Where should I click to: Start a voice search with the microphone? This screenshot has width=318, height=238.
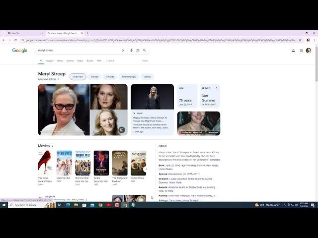(131, 50)
